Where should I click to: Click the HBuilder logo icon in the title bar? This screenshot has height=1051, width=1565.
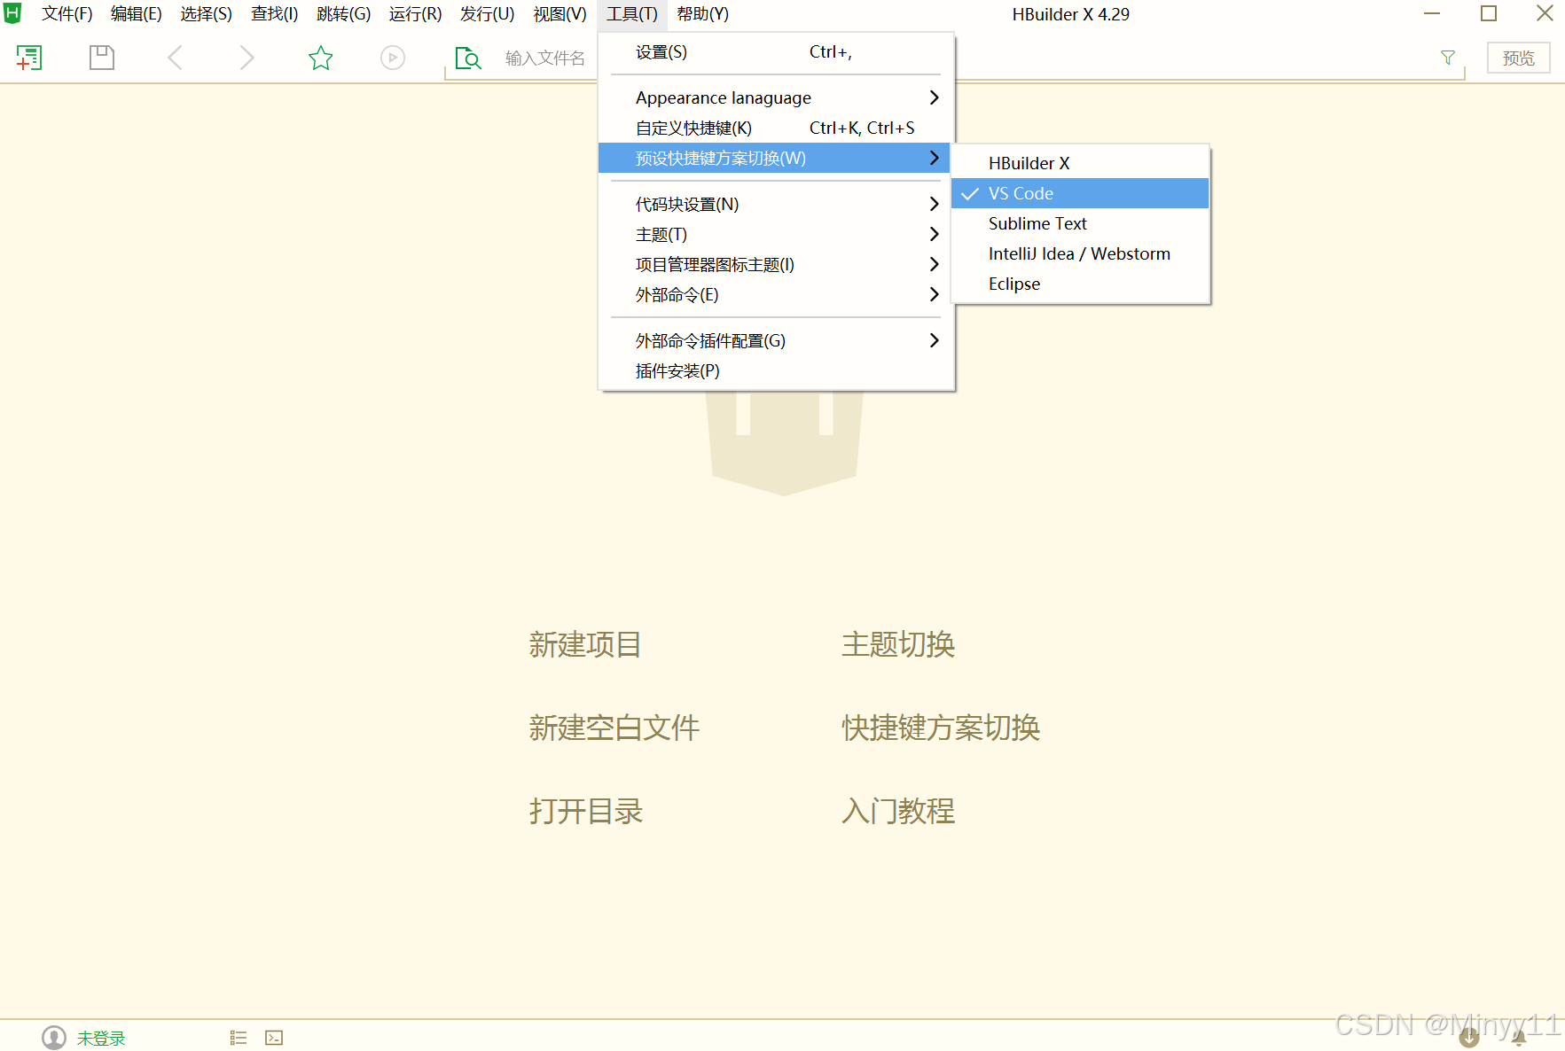click(12, 13)
